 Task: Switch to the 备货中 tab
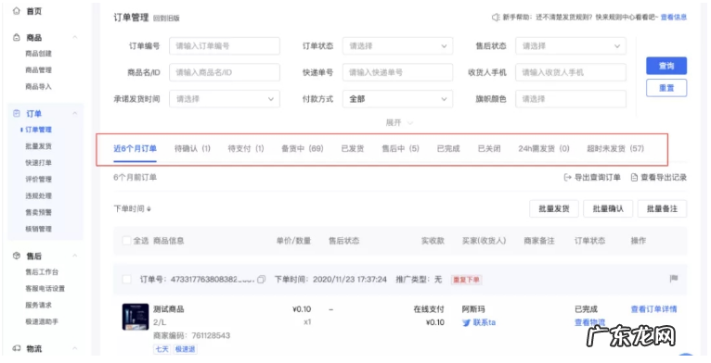pos(303,148)
